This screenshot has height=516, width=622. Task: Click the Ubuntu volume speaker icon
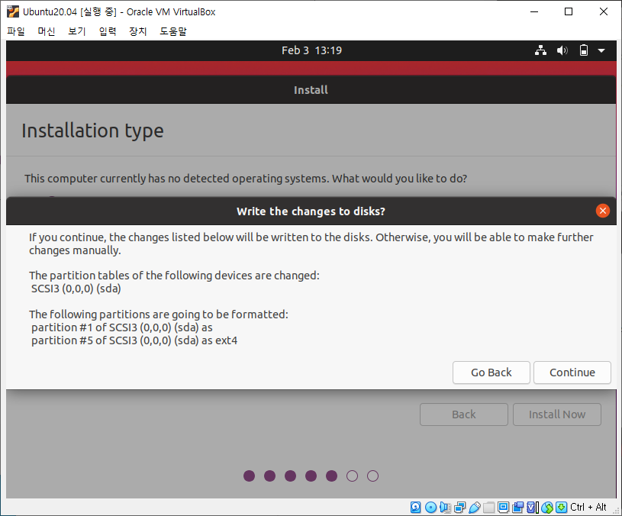[562, 50]
